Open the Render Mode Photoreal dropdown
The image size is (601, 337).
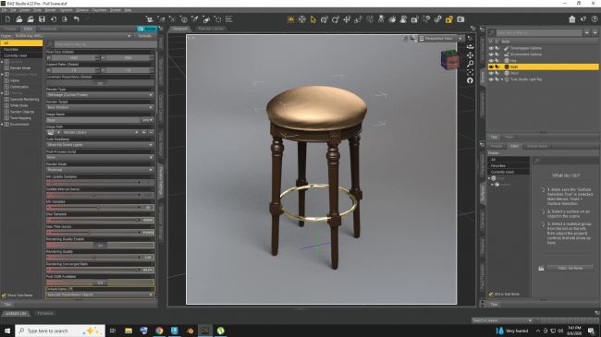[100, 170]
